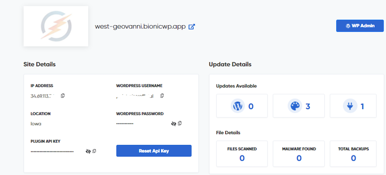Click the WORDPRESS USERNAME label
This screenshot has width=386, height=175.
pos(139,86)
